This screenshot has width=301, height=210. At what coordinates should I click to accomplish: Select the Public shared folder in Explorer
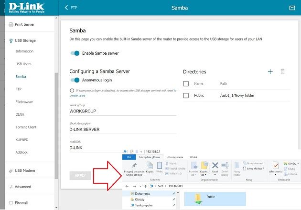tap(215, 199)
